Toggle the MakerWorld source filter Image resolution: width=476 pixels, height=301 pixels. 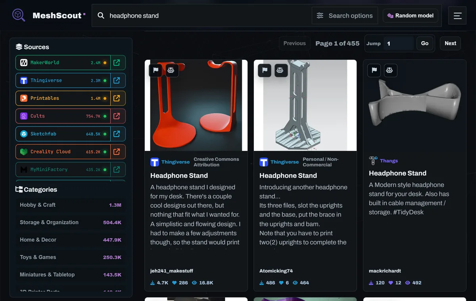tap(63, 63)
